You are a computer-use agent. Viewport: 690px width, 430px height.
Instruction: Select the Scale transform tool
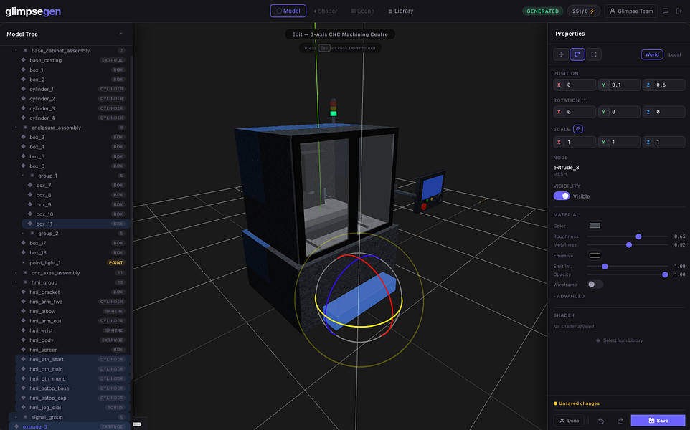pyautogui.click(x=594, y=54)
